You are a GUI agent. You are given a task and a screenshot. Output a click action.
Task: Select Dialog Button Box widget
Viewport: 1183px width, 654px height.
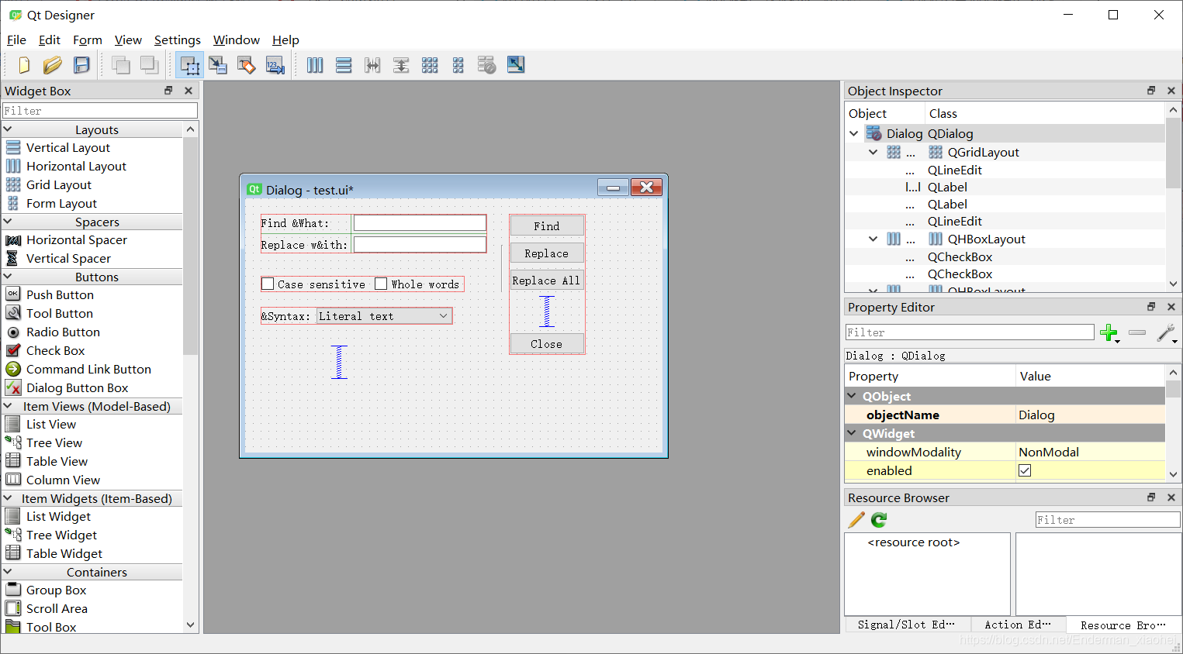[77, 387]
